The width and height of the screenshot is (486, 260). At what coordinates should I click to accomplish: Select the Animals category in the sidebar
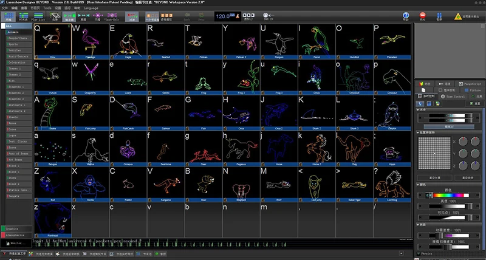pyautogui.click(x=13, y=33)
